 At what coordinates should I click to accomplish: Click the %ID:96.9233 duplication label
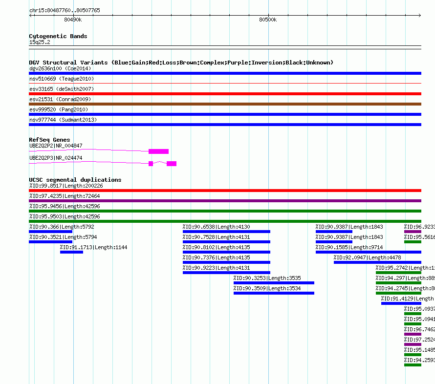tap(419, 227)
